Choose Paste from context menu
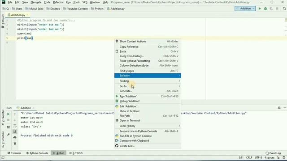Image resolution: width=287 pixels, height=161 pixels. [x=148, y=51]
